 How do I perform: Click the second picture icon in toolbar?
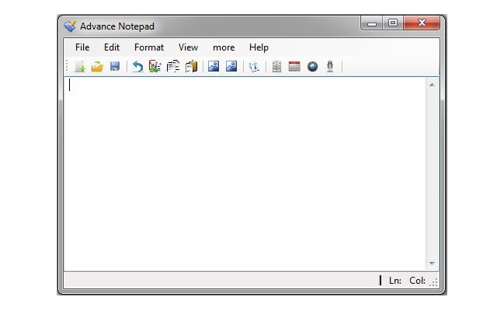tap(231, 67)
